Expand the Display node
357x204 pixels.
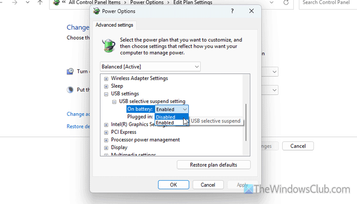tap(106, 148)
